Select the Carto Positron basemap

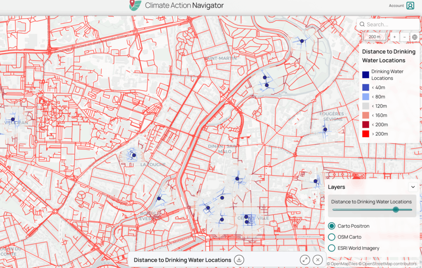(332, 226)
